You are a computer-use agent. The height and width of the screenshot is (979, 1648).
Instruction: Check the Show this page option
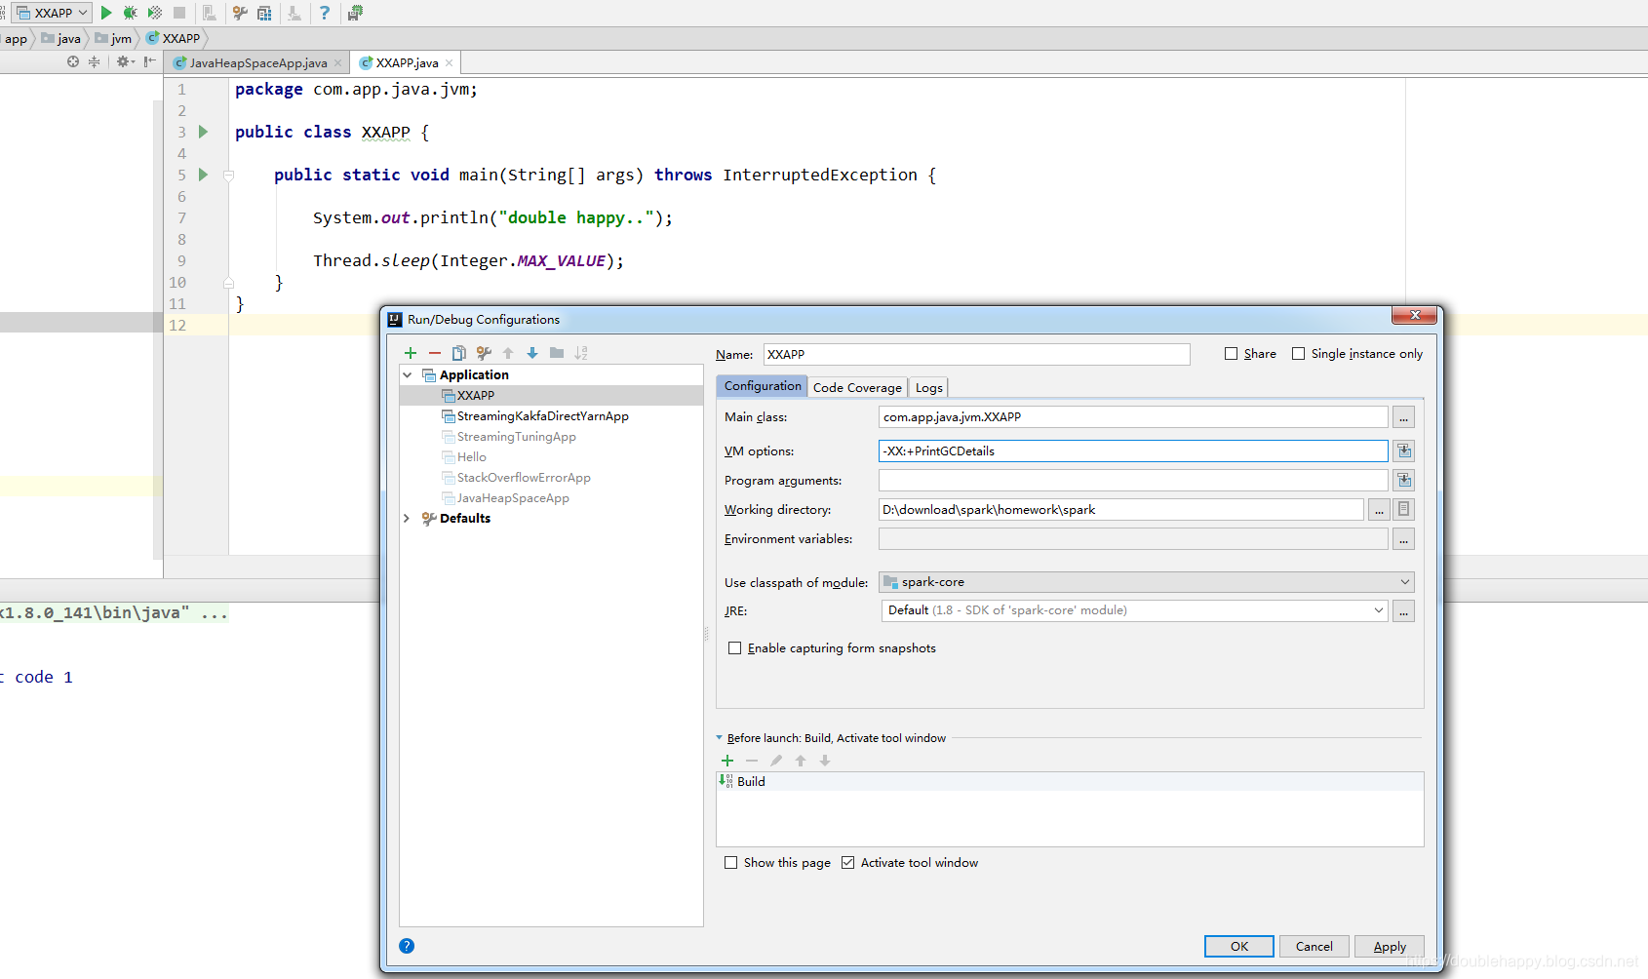pos(731,863)
